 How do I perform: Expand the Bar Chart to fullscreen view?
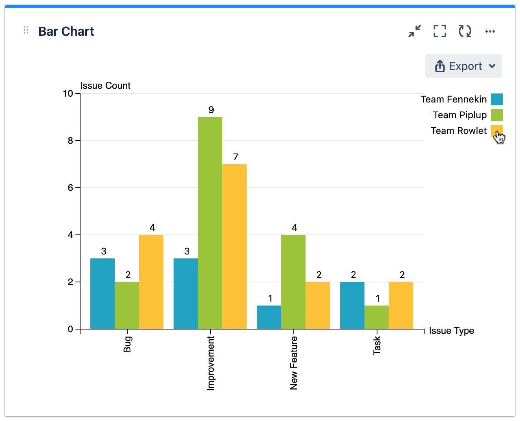440,31
